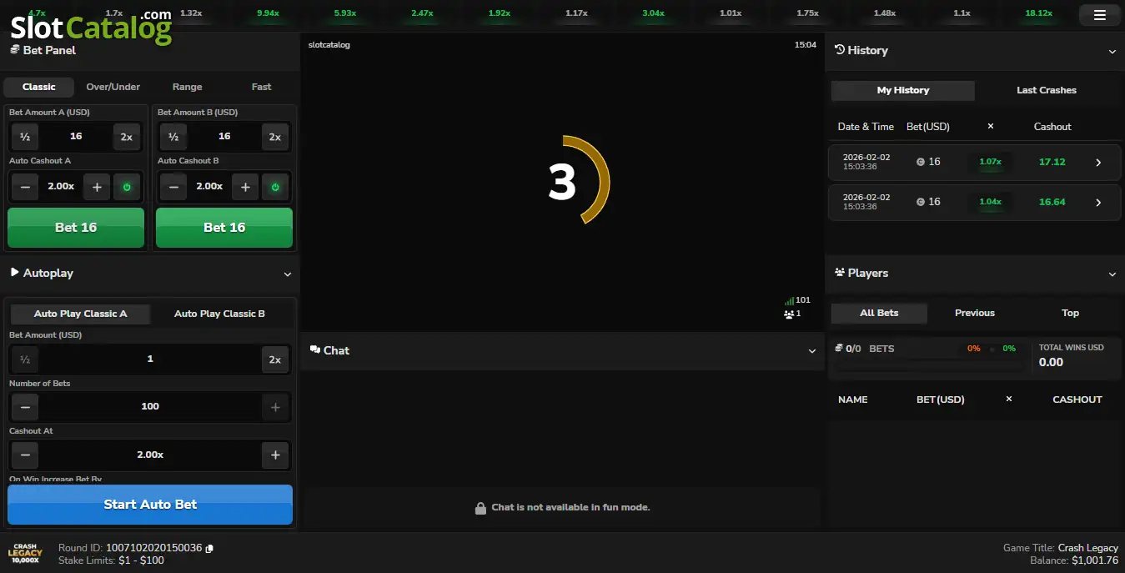Screen dimensions: 1125x573
Task: Switch to the Over/Under tab
Action: coord(113,87)
